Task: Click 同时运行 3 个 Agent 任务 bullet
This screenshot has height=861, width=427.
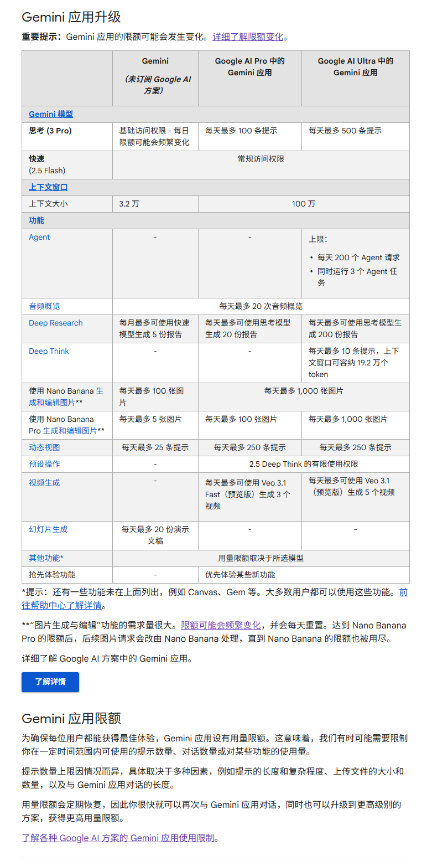Action: tap(357, 277)
